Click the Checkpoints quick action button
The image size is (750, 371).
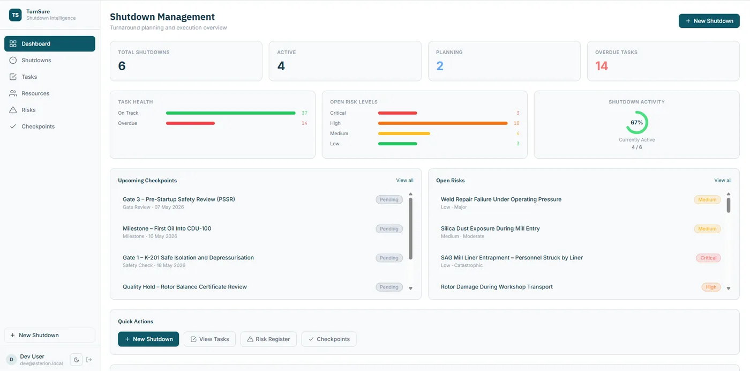(x=329, y=339)
